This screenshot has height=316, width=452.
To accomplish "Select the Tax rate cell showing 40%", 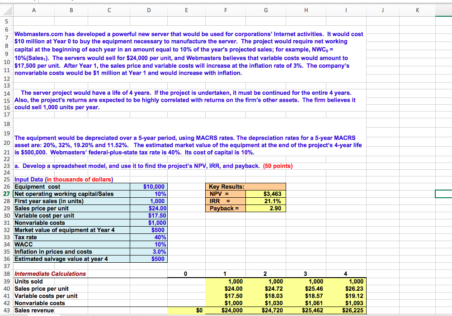I will tap(149, 237).
